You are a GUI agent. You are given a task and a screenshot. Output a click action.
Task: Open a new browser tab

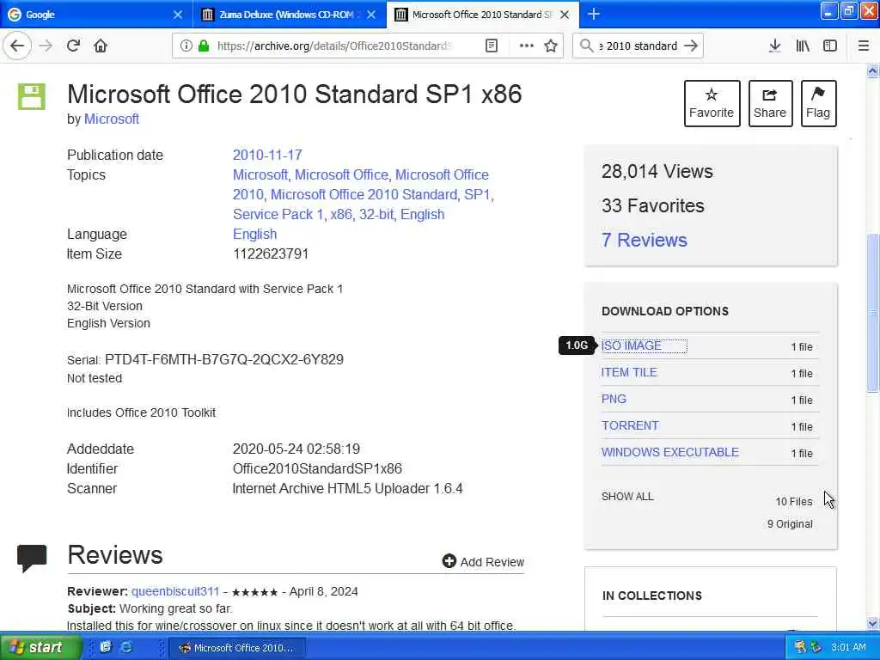coord(593,14)
